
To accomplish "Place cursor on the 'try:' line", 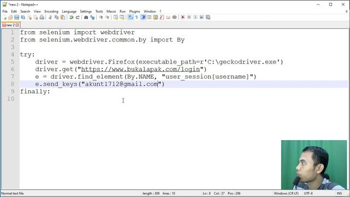I will pos(27,55).
